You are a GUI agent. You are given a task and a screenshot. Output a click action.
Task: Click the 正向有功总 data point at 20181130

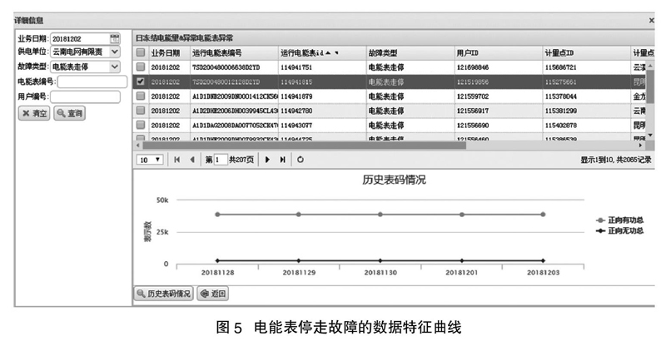[x=380, y=215]
